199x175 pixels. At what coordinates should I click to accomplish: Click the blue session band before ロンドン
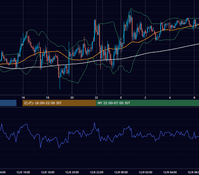point(8,103)
